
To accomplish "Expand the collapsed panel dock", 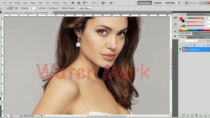I will click(177, 12).
